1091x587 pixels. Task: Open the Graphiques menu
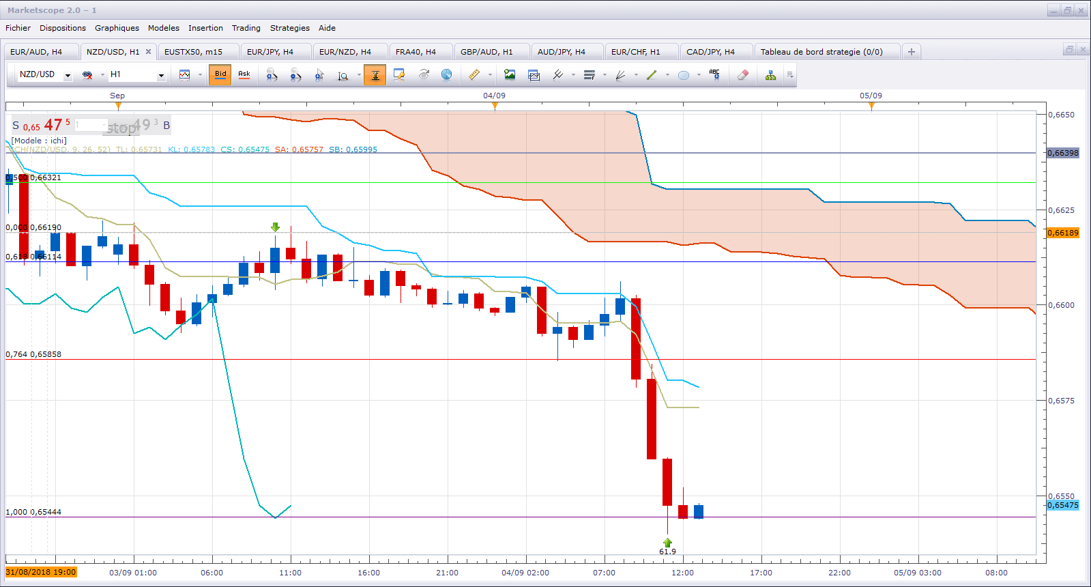point(117,28)
